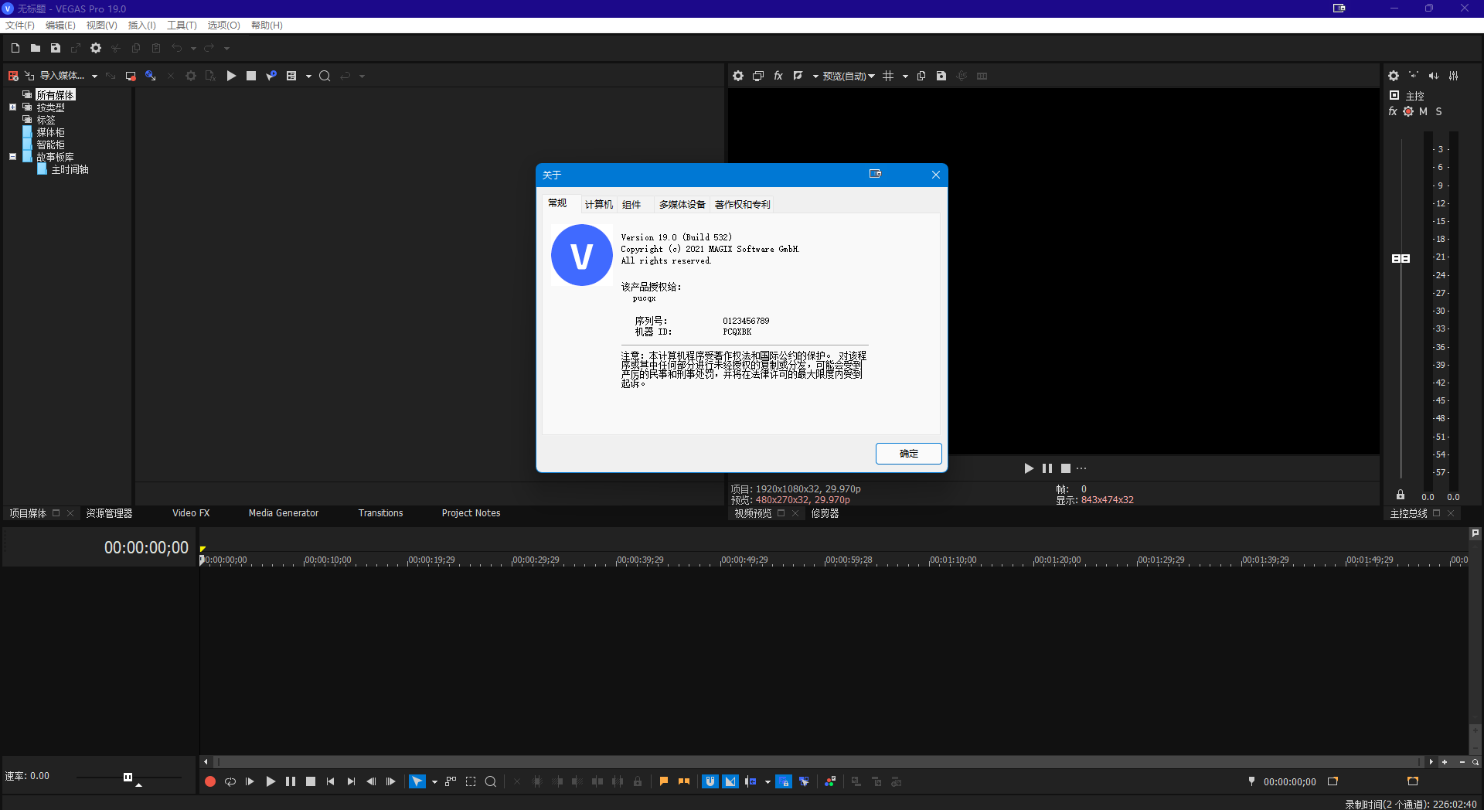Select the Selection Edit dashed rectangle tool
Viewport: 1484px width, 810px height.
471,781
